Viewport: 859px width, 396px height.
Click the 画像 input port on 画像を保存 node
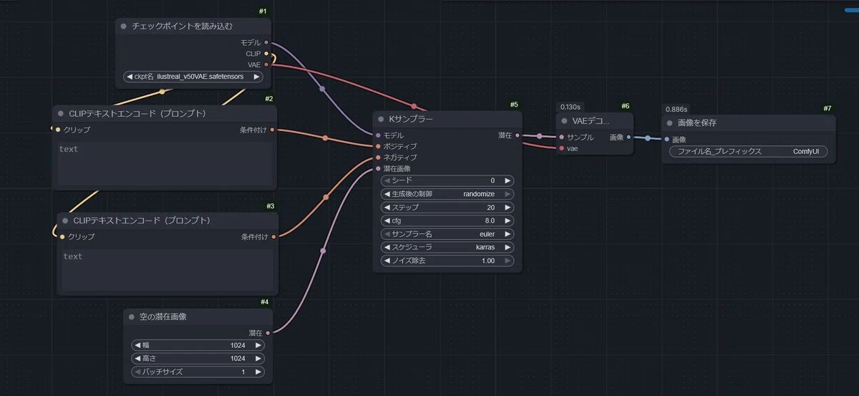[x=666, y=140]
